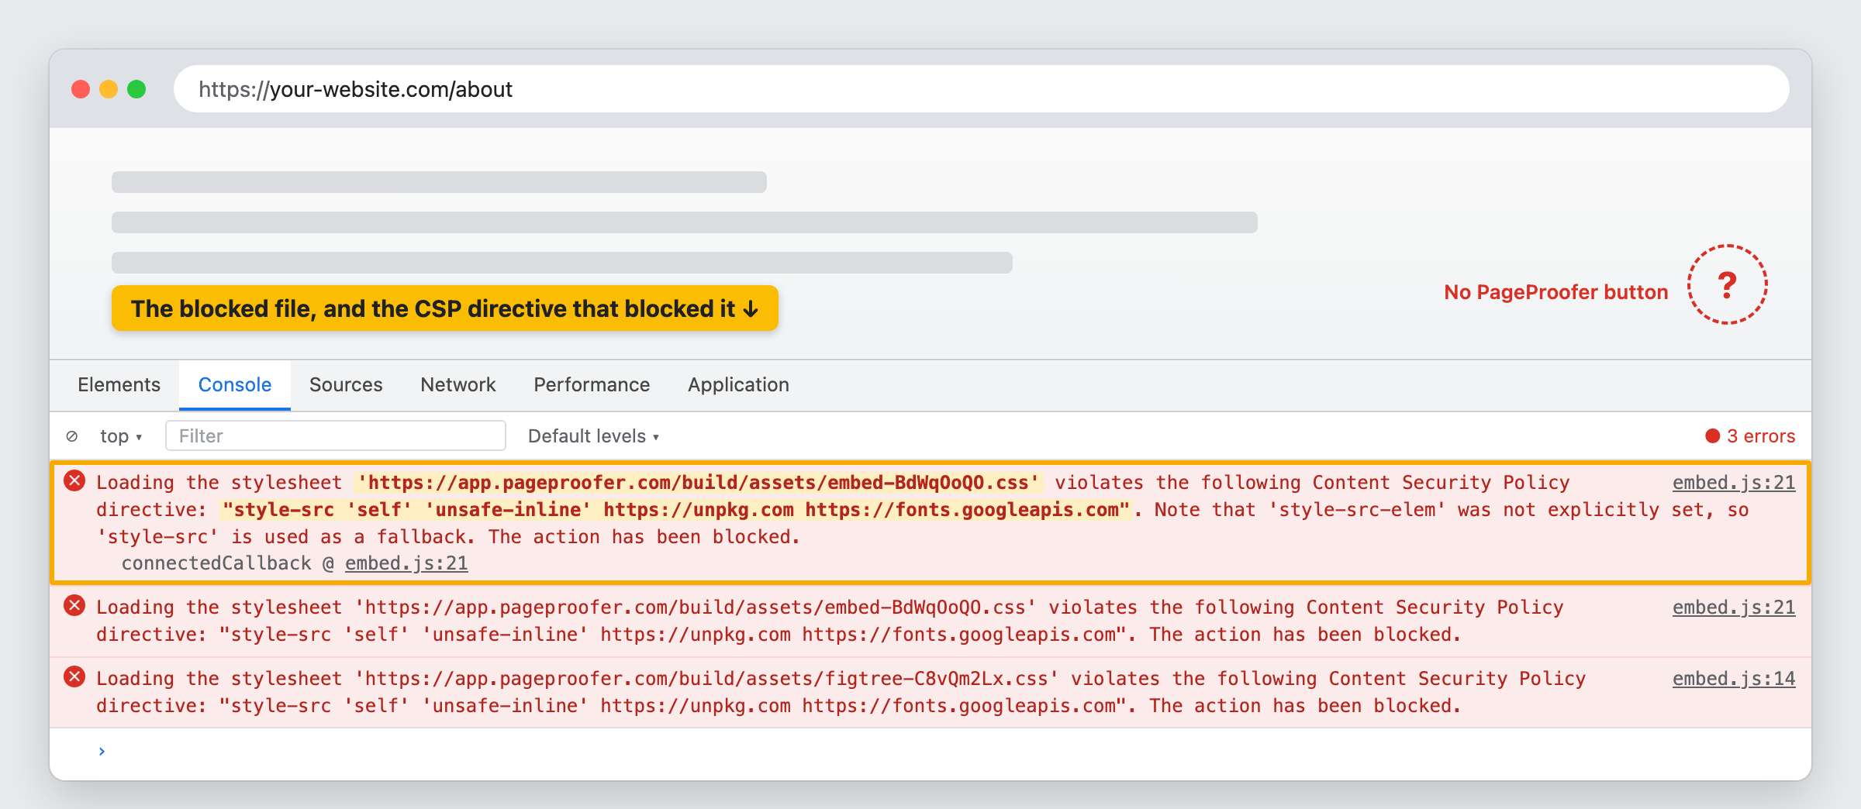Open the top context dropdown
The height and width of the screenshot is (809, 1861).
[122, 436]
